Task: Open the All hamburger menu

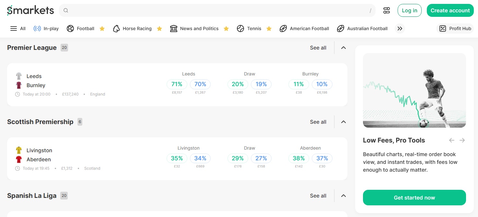Action: [x=14, y=29]
